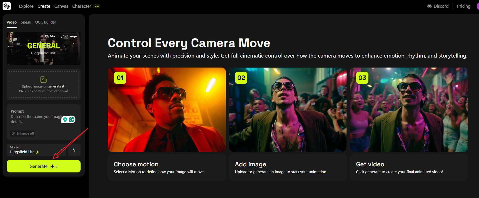Open the Pricing page
This screenshot has height=198, width=479.
pos(464,6)
